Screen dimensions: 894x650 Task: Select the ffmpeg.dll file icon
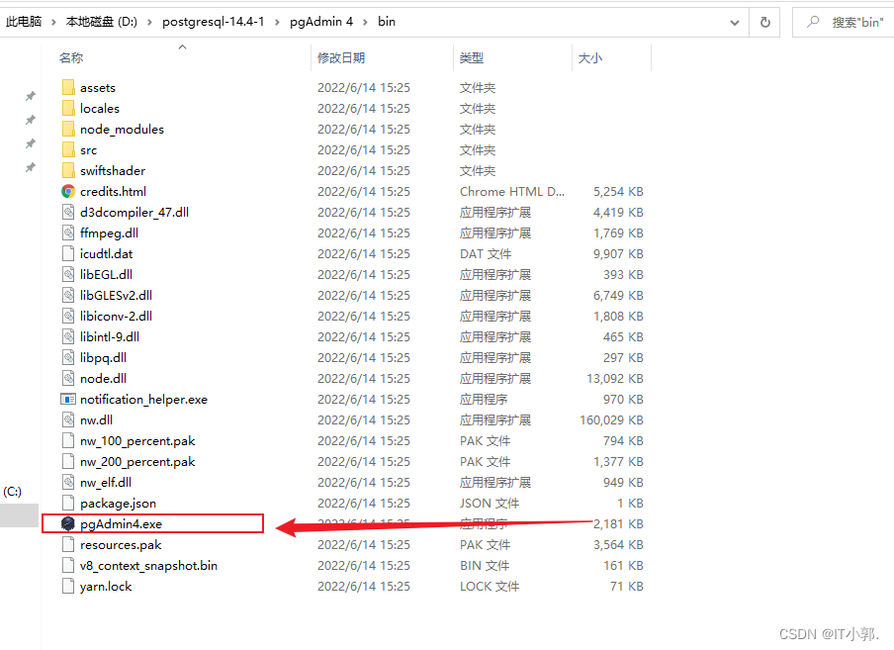pos(68,232)
